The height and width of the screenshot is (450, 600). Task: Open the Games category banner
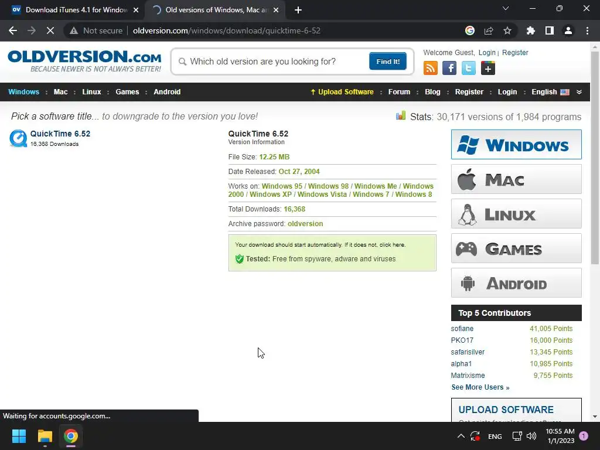tap(516, 248)
